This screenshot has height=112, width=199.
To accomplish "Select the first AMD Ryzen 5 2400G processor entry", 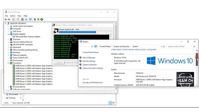I will (34, 66).
